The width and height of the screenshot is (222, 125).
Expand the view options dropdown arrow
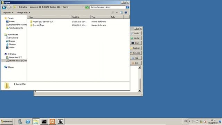pyautogui.click(x=117, y=12)
